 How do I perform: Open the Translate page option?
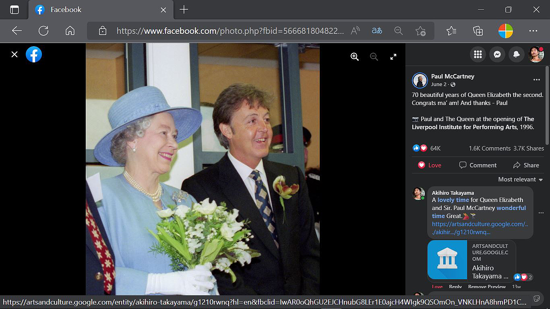coord(377,31)
